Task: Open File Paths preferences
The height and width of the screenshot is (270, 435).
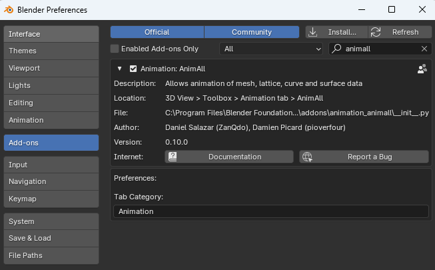Action: click(51, 255)
